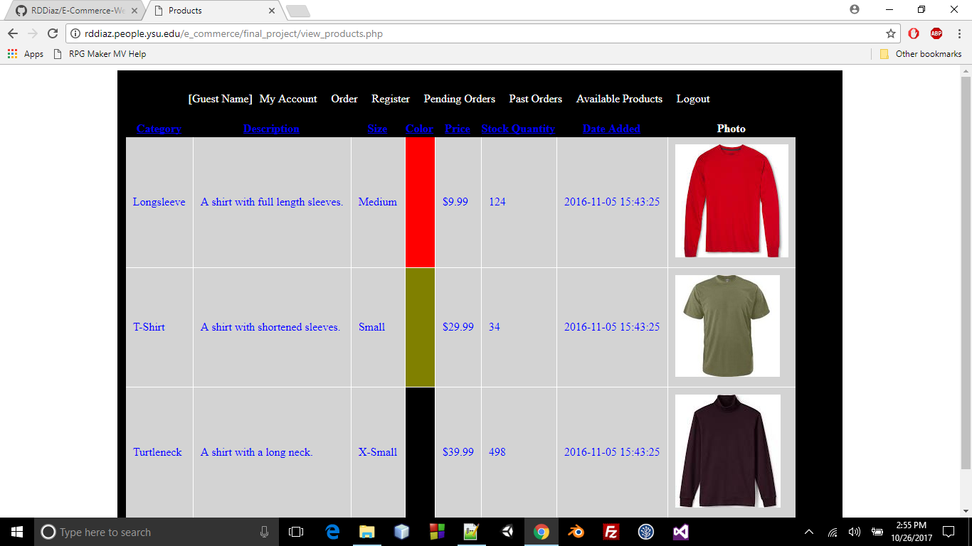Click the red color cell for Longsleeve
The height and width of the screenshot is (546, 972).
[x=420, y=203]
